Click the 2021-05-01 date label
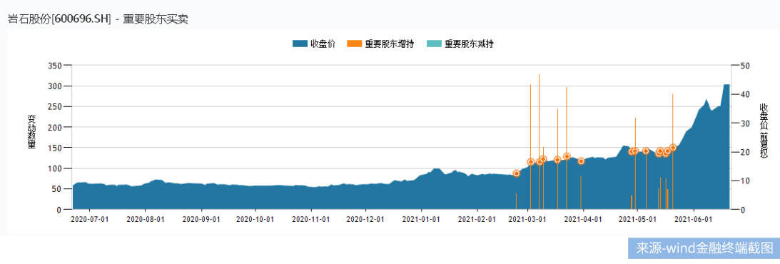Viewport: 780px width, 264px height. 637,219
